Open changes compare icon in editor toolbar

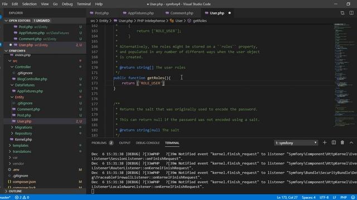342,13
